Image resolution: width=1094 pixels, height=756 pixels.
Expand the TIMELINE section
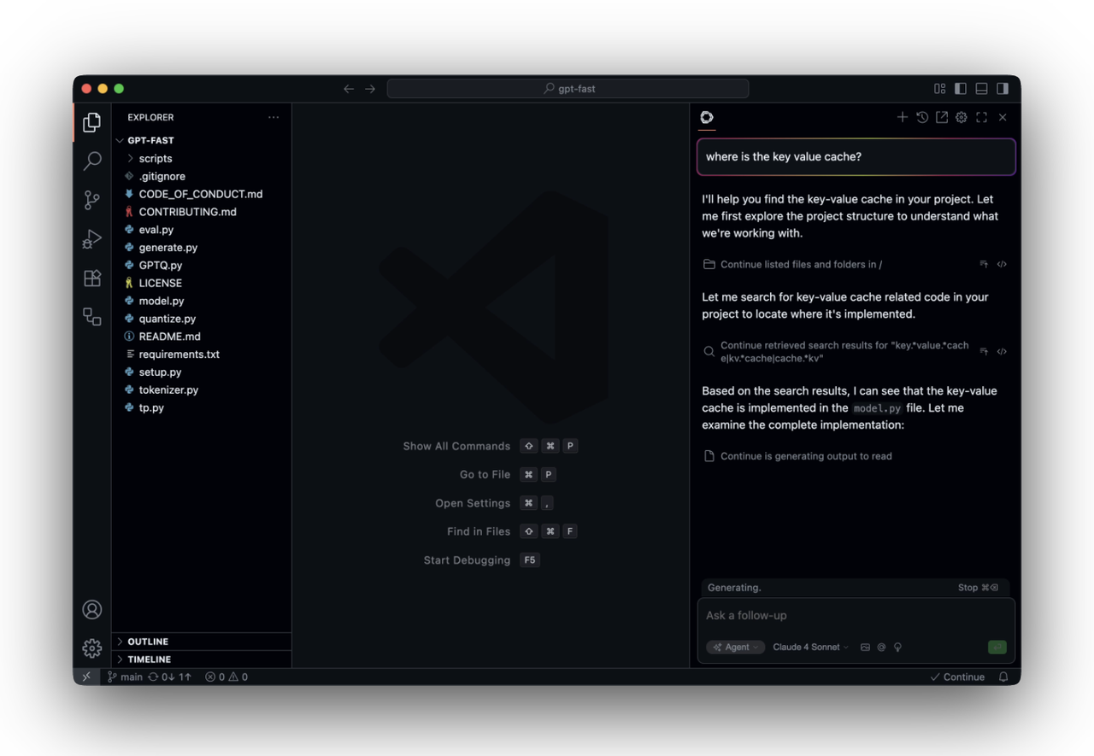pyautogui.click(x=202, y=659)
